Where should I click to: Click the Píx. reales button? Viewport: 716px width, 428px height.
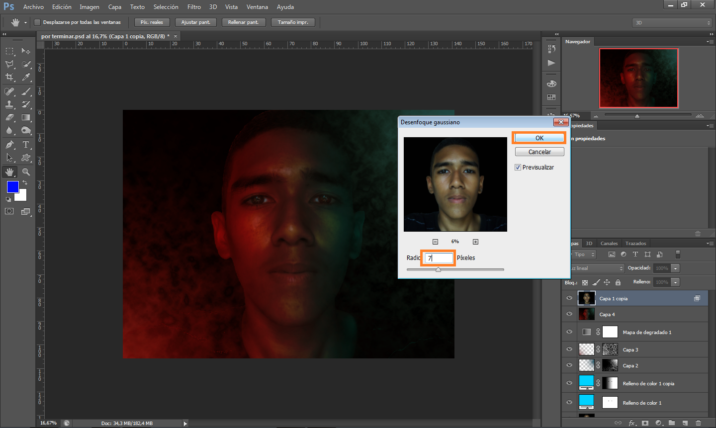[152, 22]
